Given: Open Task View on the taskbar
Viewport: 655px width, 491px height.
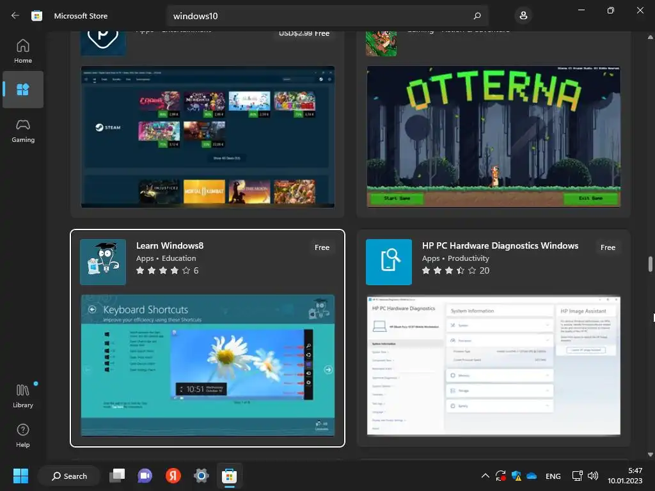Looking at the screenshot, I should tap(117, 476).
